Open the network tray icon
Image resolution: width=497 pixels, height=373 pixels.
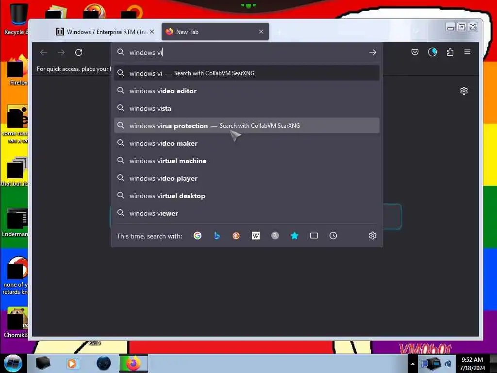(x=431, y=364)
